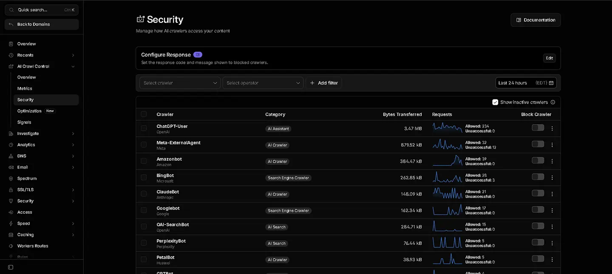This screenshot has width=612, height=274.
Task: Open the Select crawler dropdown
Action: click(180, 83)
